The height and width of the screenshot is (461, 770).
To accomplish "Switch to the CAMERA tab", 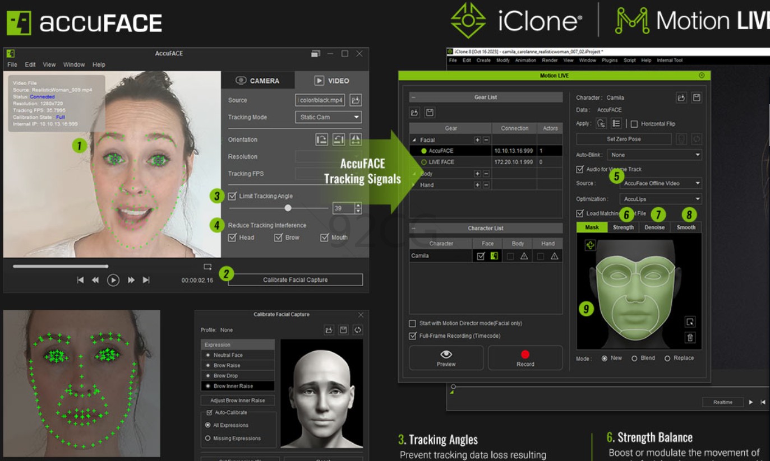I will (257, 81).
